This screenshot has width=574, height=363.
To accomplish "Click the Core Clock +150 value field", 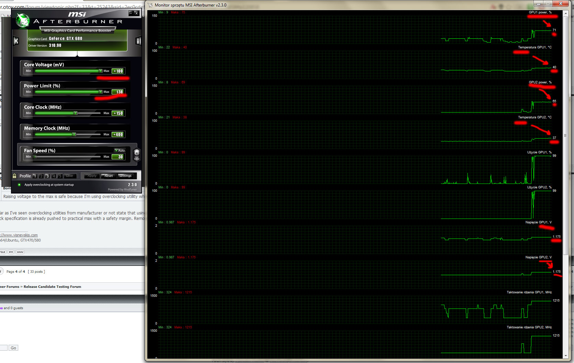I will point(118,113).
